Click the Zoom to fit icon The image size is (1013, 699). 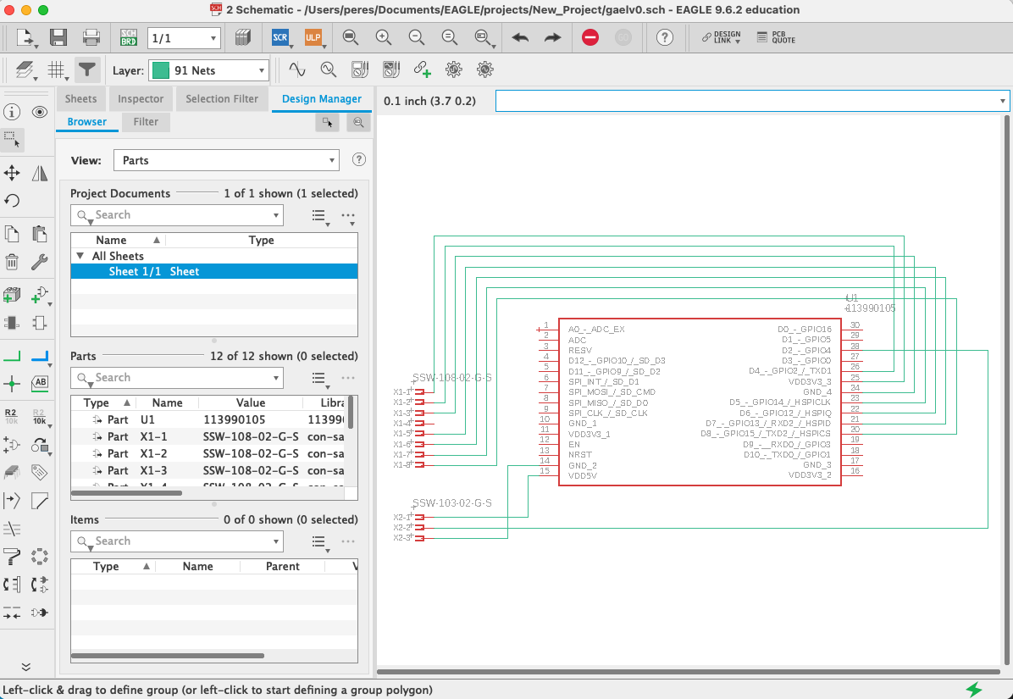(x=350, y=37)
